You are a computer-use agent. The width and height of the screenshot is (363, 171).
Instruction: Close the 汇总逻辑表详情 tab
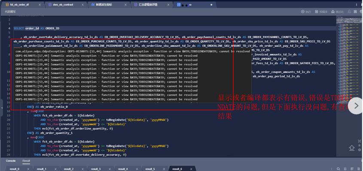[169, 5]
